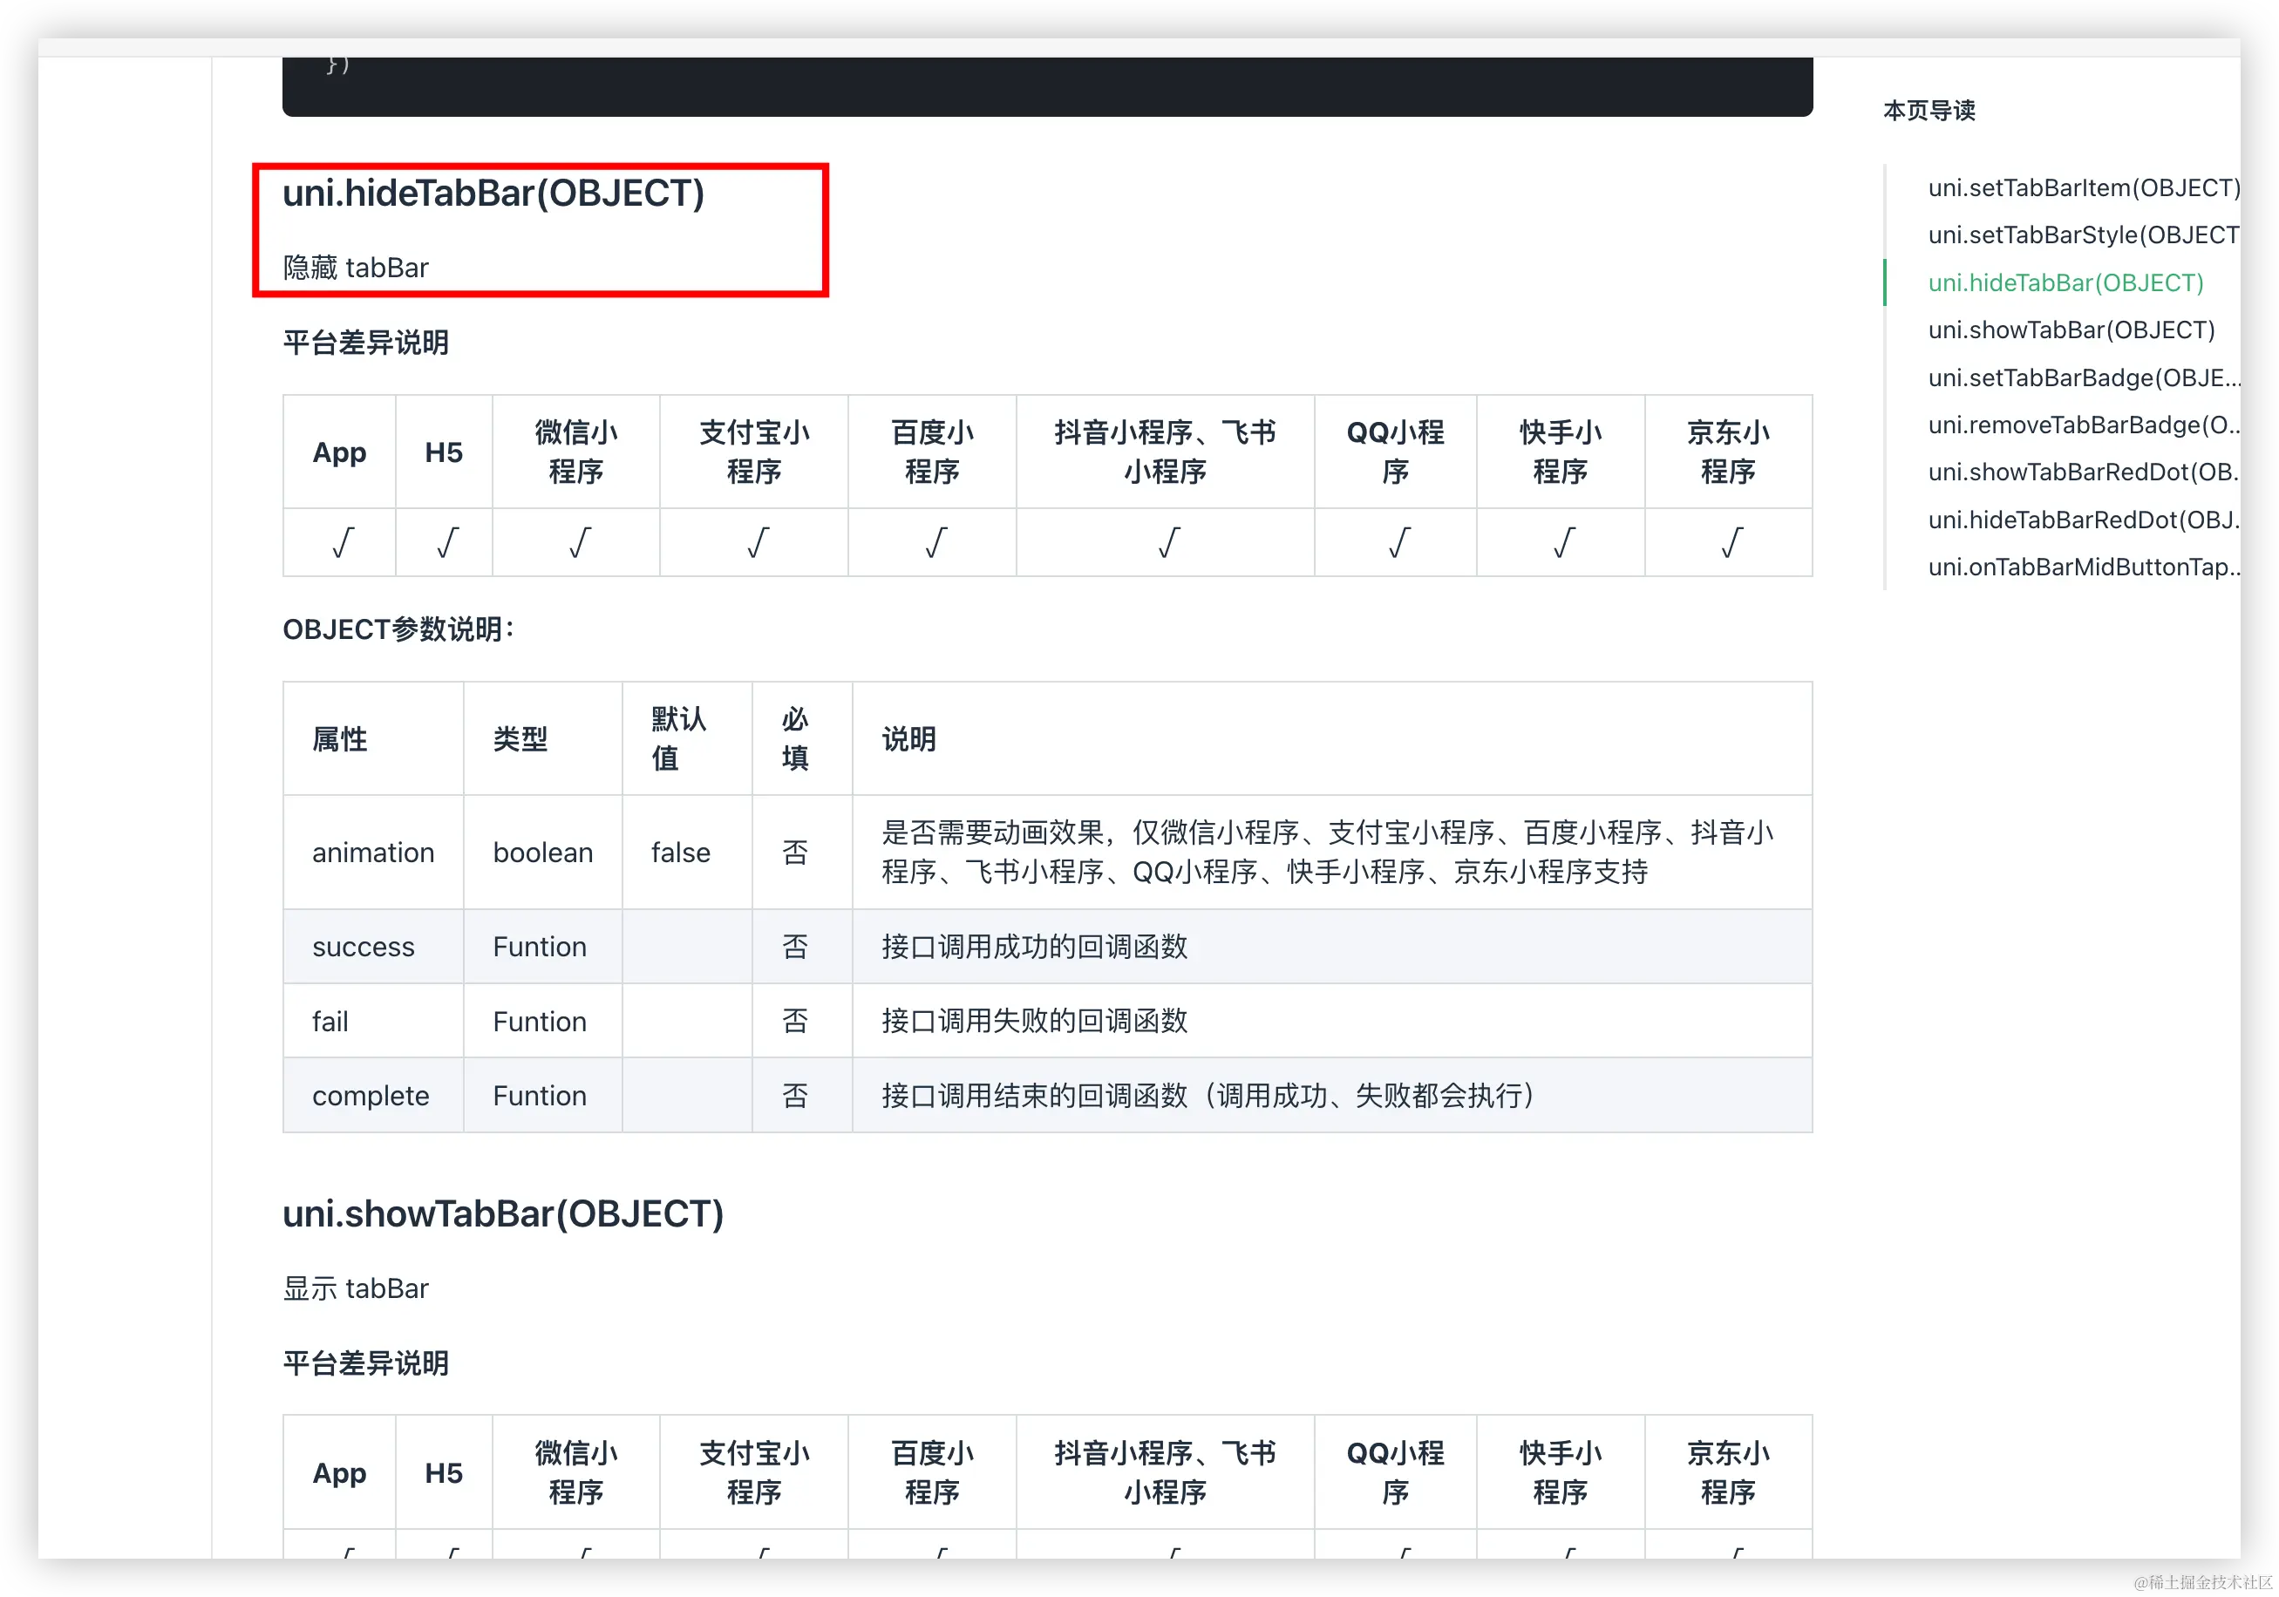Click the uni.hideTabBar(OBJECT) main heading
Image resolution: width=2279 pixels, height=1597 pixels.
pos(493,194)
